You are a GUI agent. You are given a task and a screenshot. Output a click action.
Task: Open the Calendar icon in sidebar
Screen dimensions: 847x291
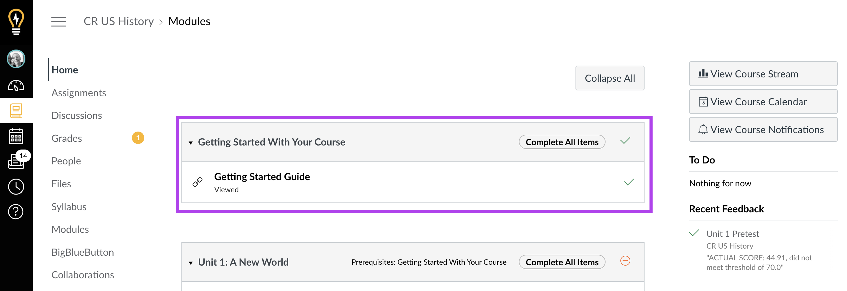coord(16,136)
